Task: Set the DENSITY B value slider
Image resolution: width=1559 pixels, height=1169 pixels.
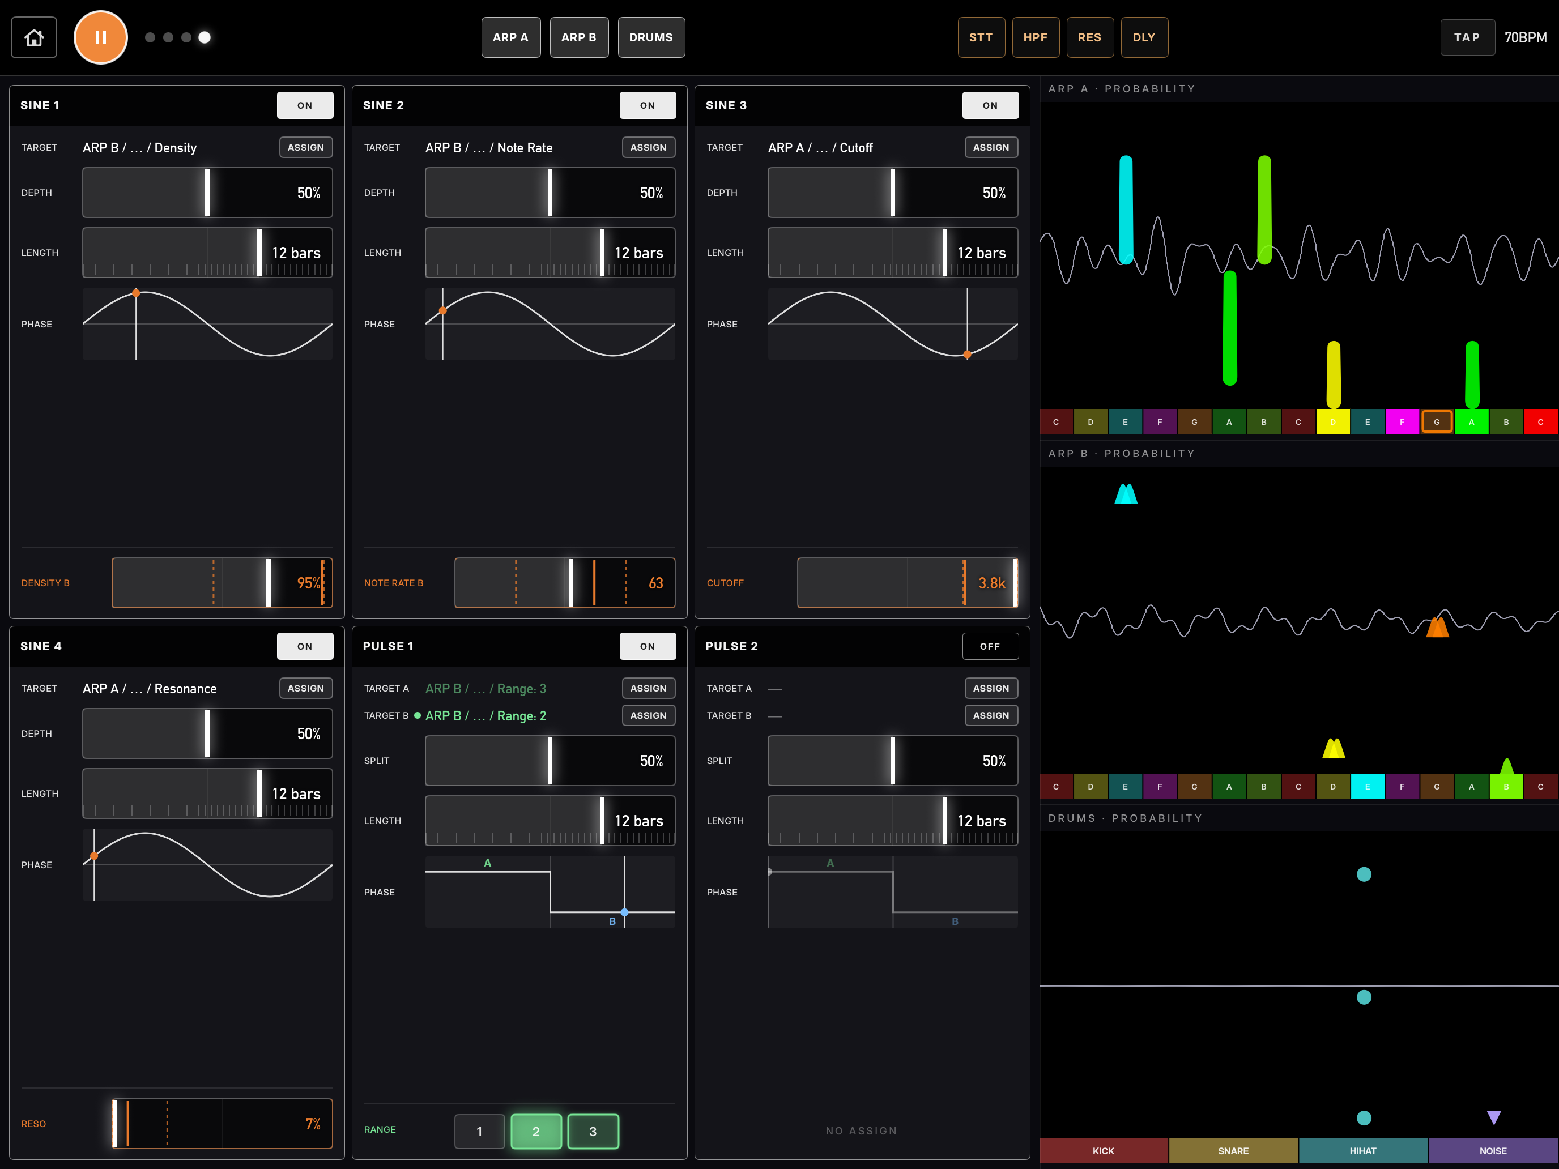Action: 222,583
